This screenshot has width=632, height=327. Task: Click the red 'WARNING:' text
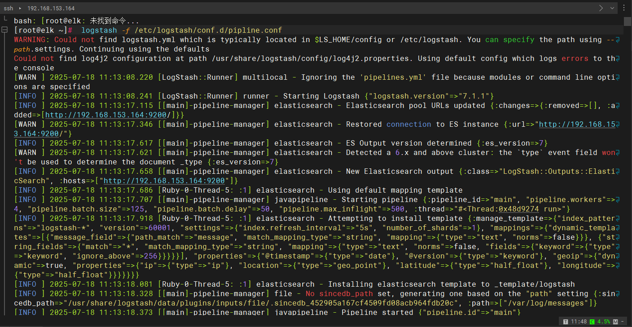[31, 40]
